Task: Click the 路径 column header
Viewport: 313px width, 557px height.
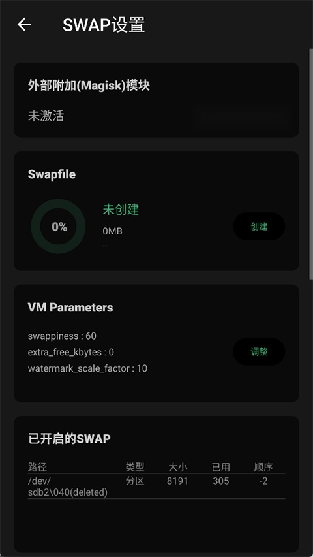Action: pos(37,467)
